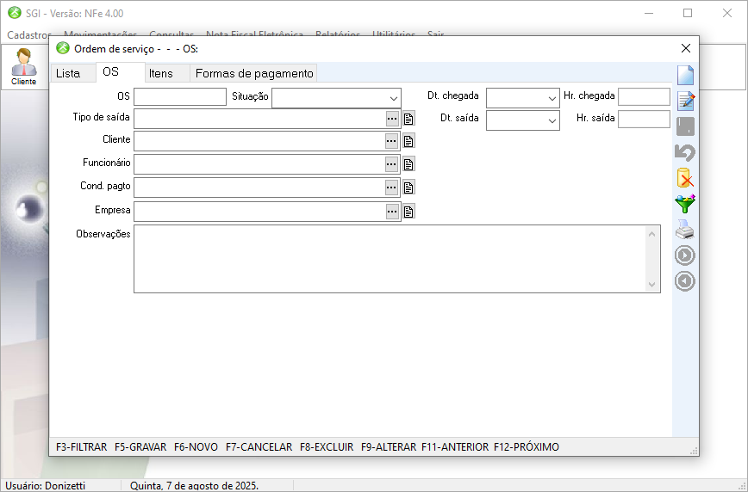Click the F6-NOVO shortcut label

click(196, 447)
